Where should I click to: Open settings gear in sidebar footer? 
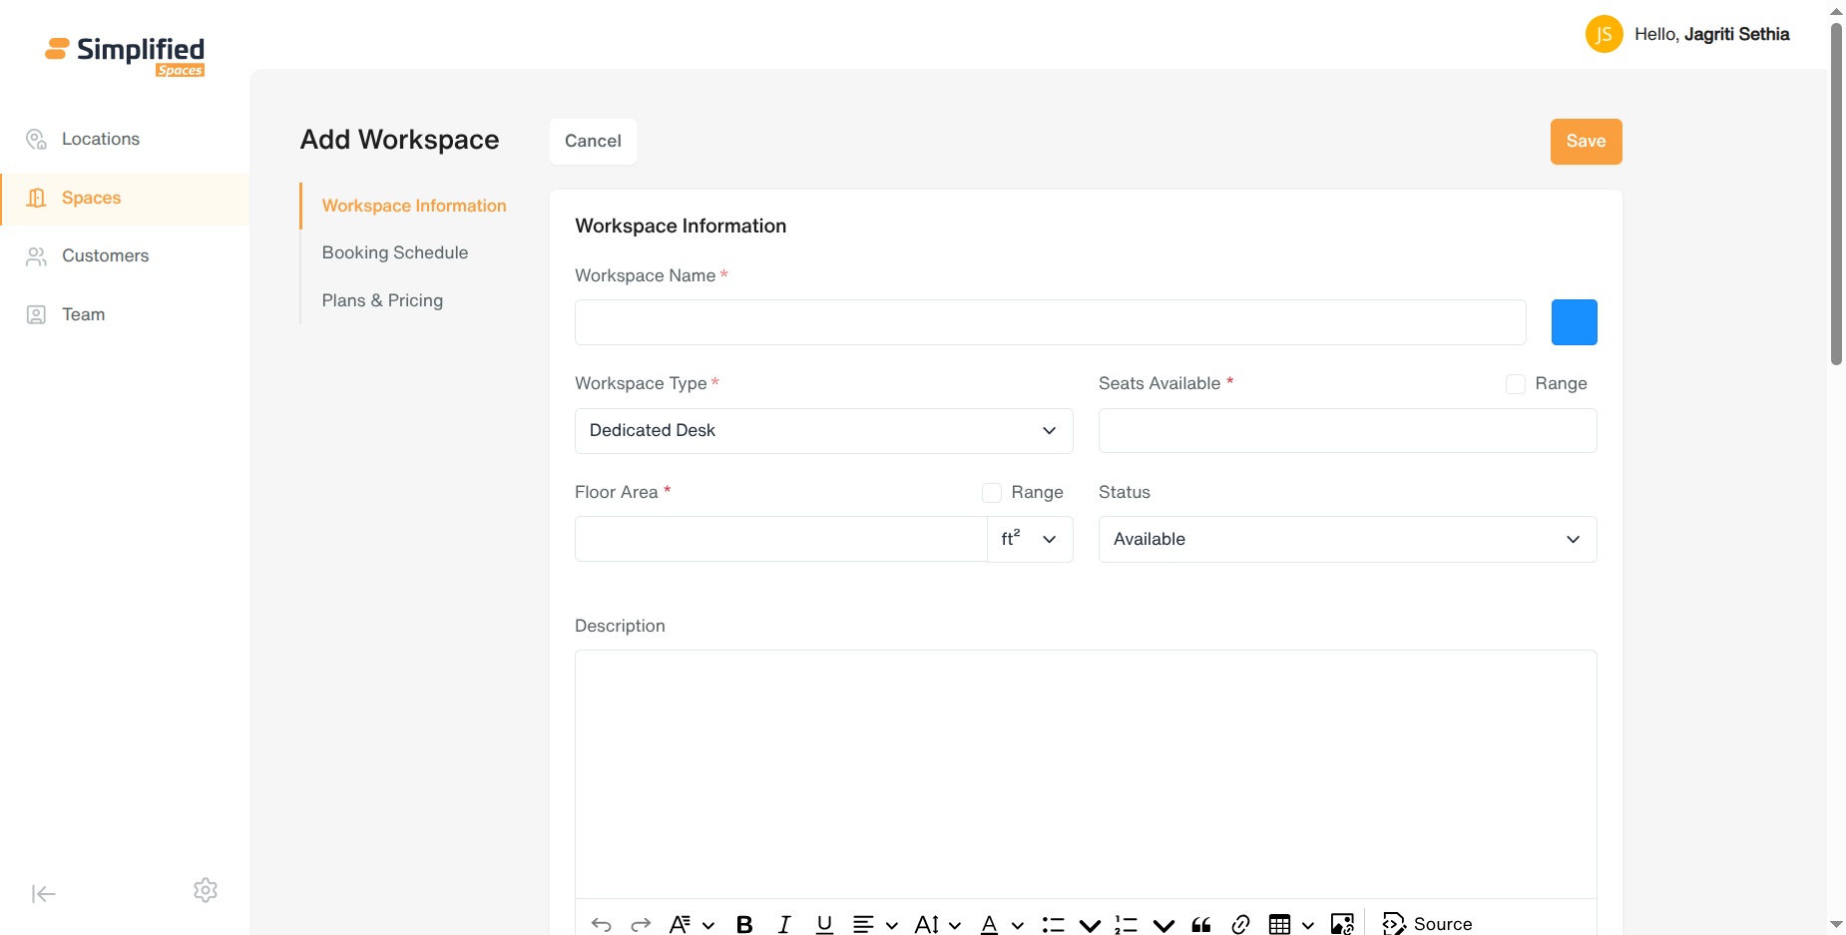pos(206,890)
